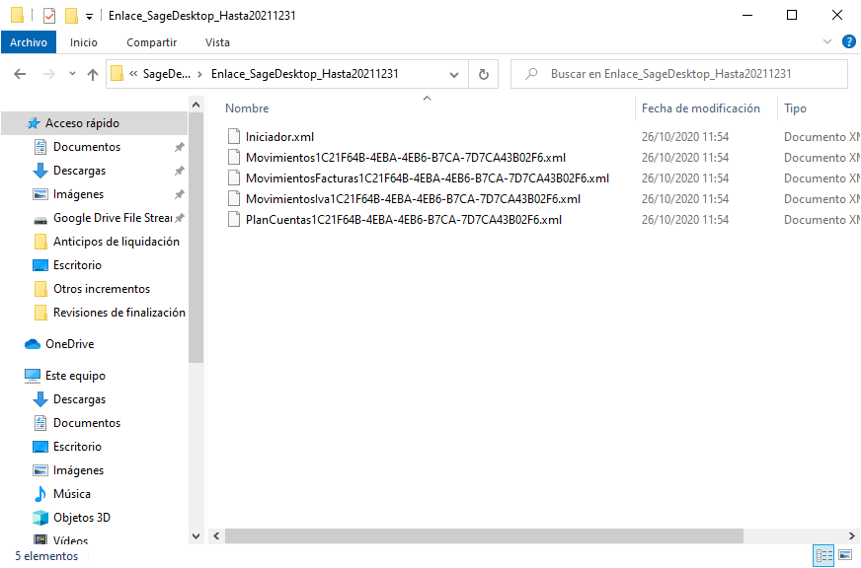Click the navigation pane scroll up arrow
The image size is (861, 568).
coord(196,105)
